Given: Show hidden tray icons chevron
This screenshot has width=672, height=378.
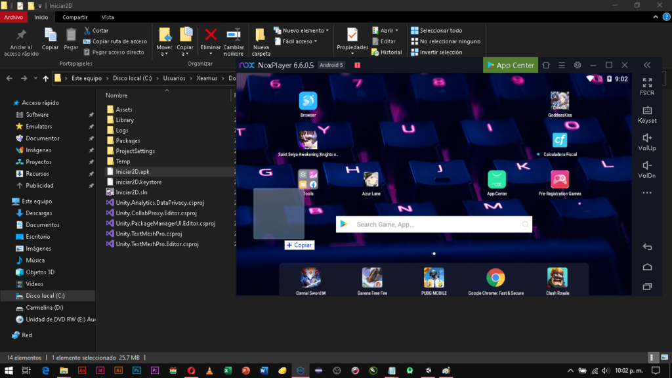Looking at the screenshot, I should click(x=570, y=371).
